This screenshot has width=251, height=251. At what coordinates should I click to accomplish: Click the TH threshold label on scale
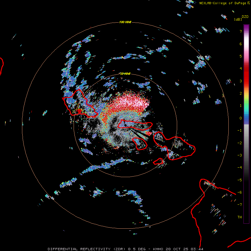pos(240,217)
